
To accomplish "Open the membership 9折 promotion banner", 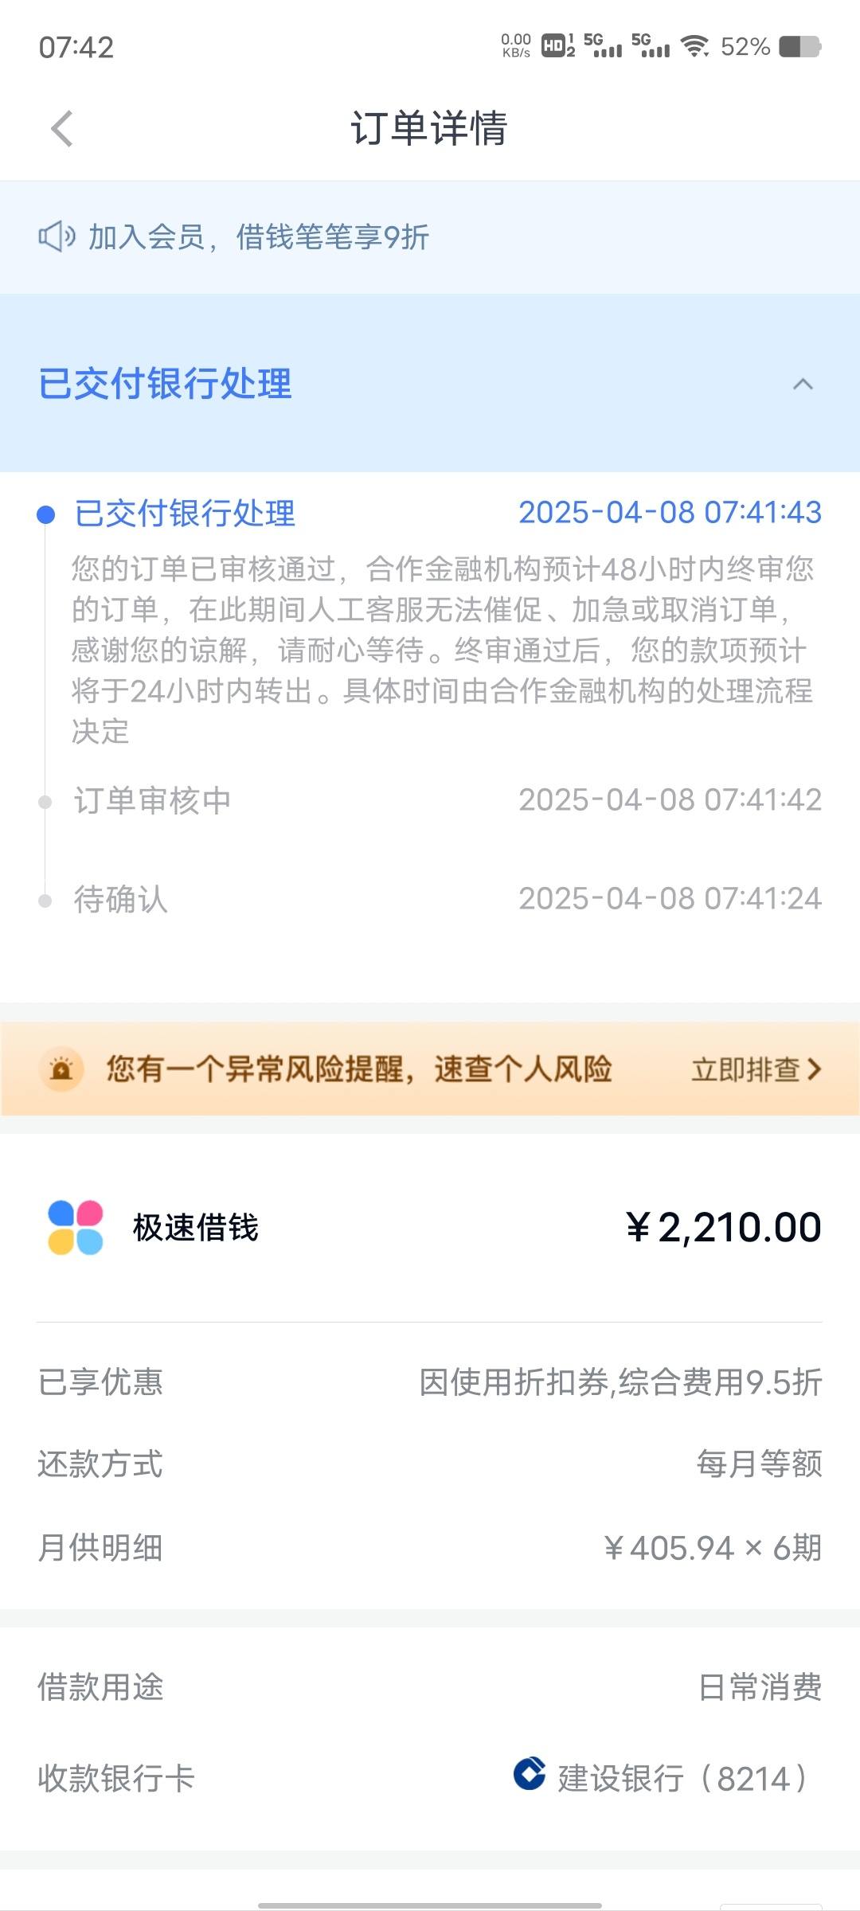I will click(x=430, y=237).
